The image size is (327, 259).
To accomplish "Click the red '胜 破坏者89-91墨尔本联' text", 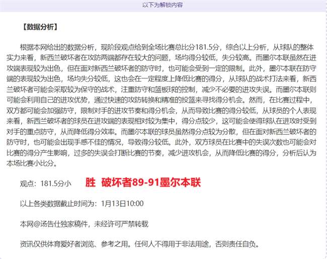I will 143,183.
